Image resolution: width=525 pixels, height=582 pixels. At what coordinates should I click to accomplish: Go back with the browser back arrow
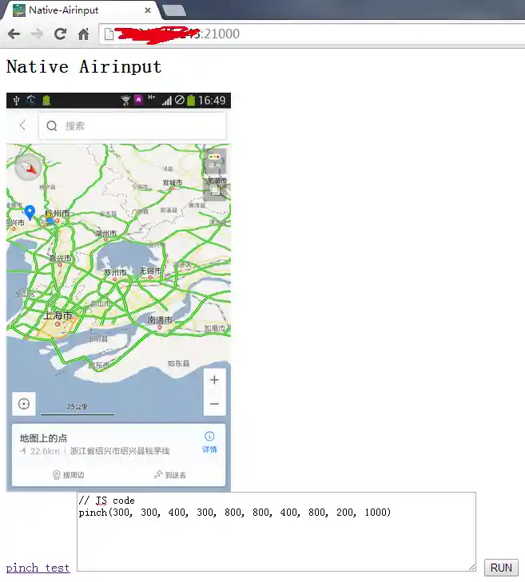tap(14, 34)
